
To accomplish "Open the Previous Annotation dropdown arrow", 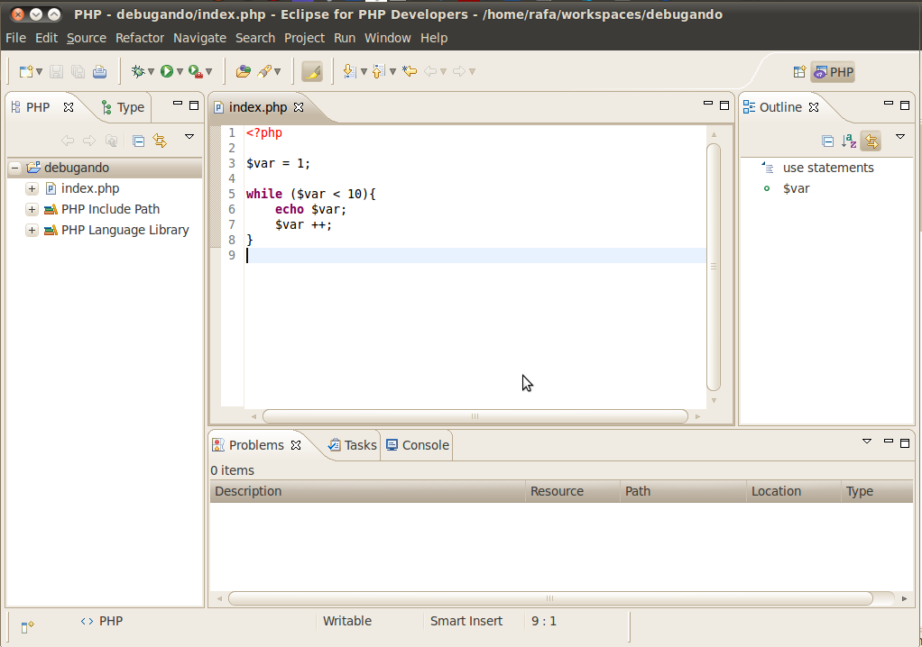I will click(392, 71).
